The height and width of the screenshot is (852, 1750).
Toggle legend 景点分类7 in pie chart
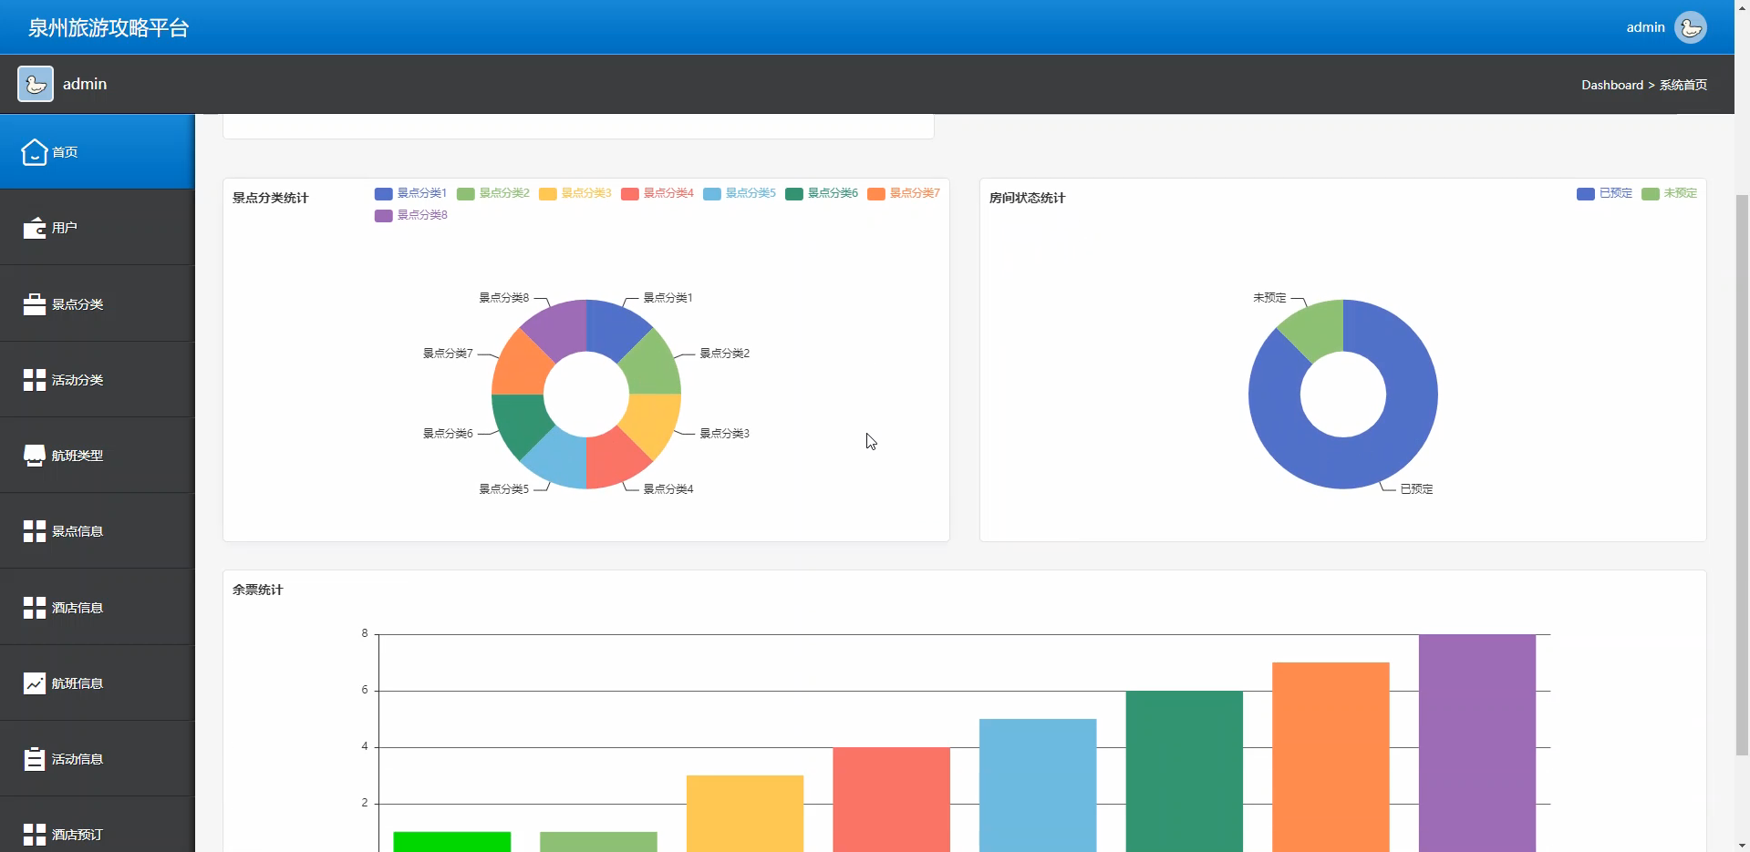click(904, 193)
